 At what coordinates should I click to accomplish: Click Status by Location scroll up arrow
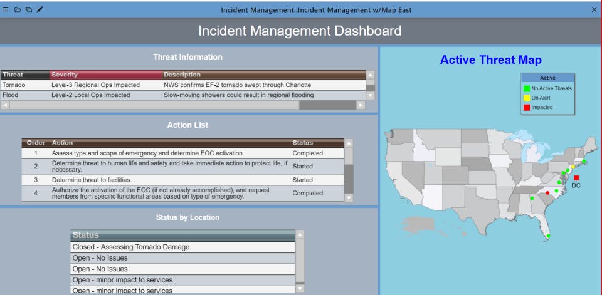(300, 234)
